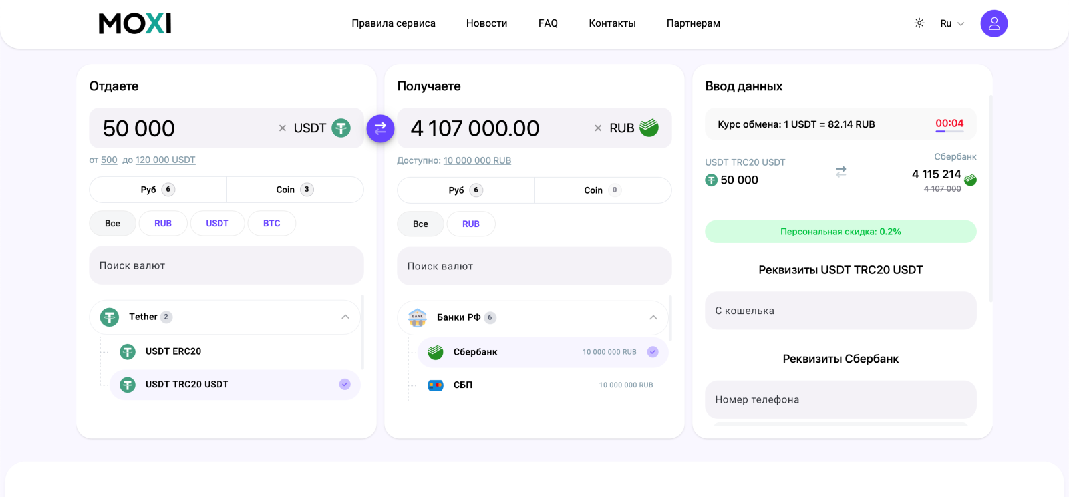Collapse the Tether currency group
This screenshot has height=497, width=1069.
point(345,317)
